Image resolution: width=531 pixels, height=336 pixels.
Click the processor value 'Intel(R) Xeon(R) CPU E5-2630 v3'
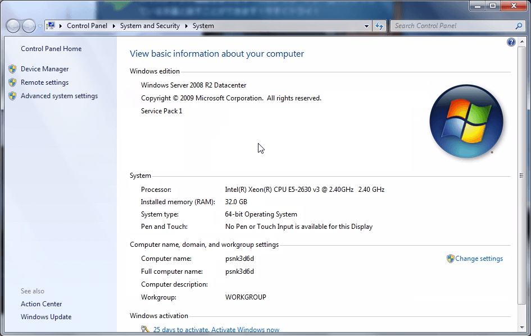pos(272,190)
